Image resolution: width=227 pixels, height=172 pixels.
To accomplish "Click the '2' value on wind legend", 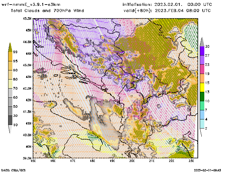I will point(206,129).
